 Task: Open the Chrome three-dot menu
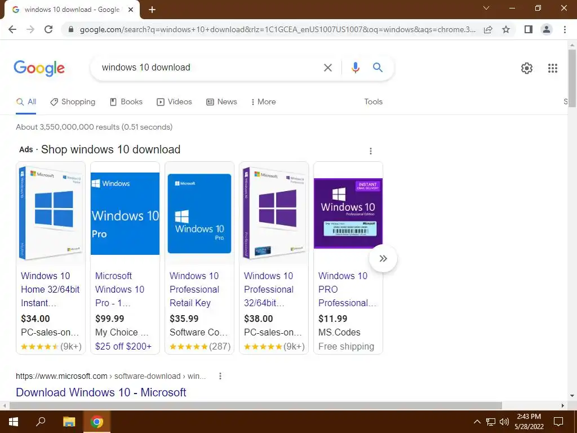[x=565, y=29]
